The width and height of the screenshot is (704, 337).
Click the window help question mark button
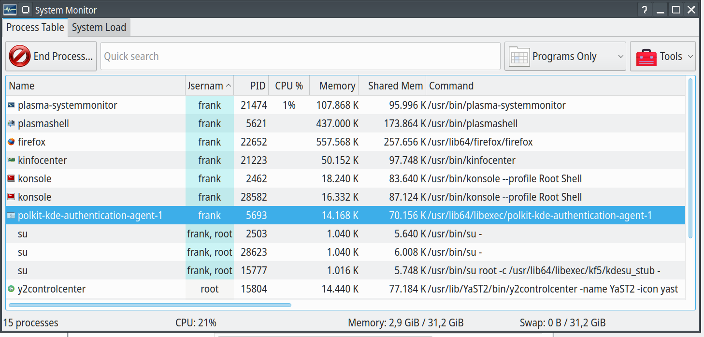point(644,10)
